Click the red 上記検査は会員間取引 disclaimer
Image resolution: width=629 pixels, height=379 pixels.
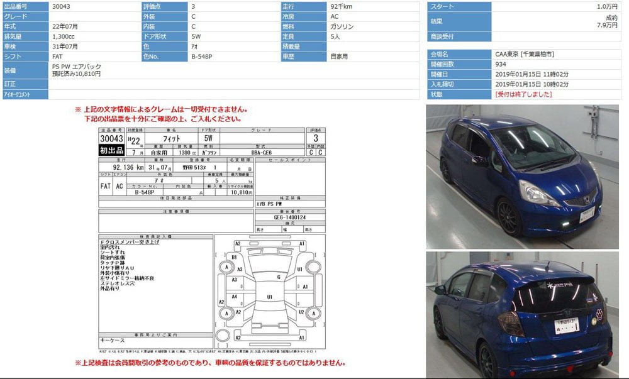(210, 363)
